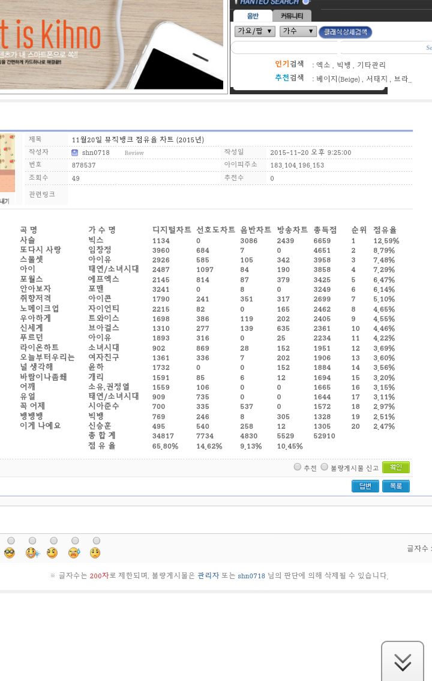Image resolution: width=432 pixels, height=681 pixels.
Task: Click the user icon beside shn0718
Action: pyautogui.click(x=74, y=153)
